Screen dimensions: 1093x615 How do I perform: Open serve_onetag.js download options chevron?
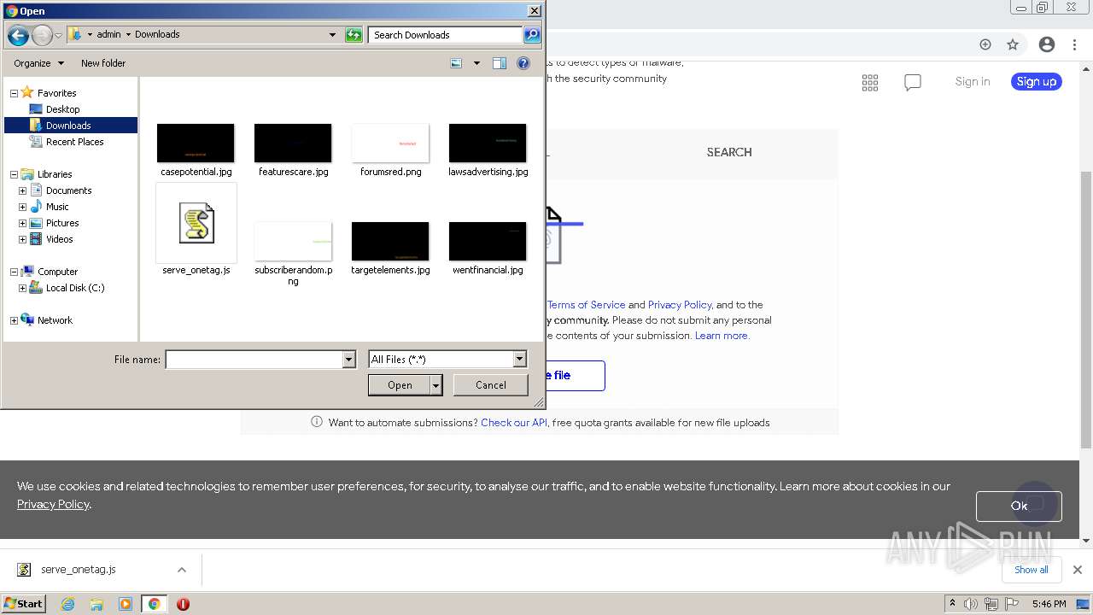pyautogui.click(x=181, y=570)
